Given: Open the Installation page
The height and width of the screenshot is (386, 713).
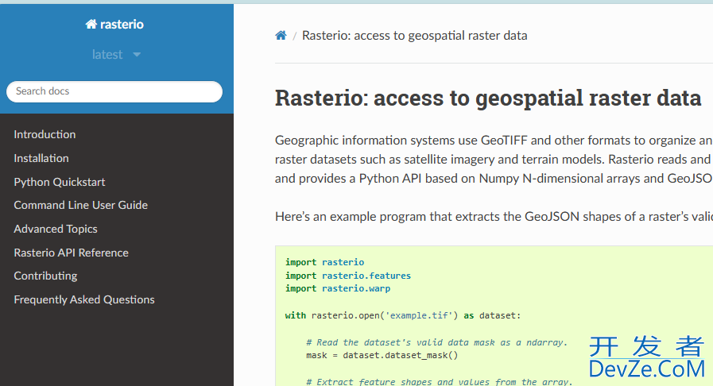Looking at the screenshot, I should 41,158.
